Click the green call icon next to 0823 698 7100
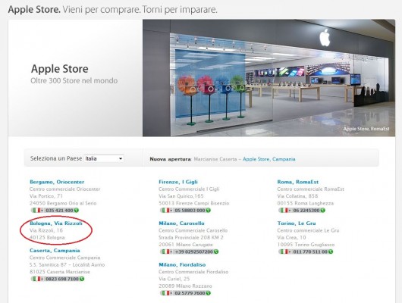This screenshot has height=303, width=402. click(81, 279)
